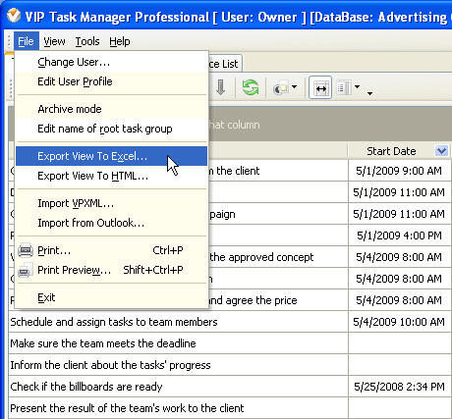Click the green refresh arrows icon
The width and height of the screenshot is (452, 419).
(251, 87)
